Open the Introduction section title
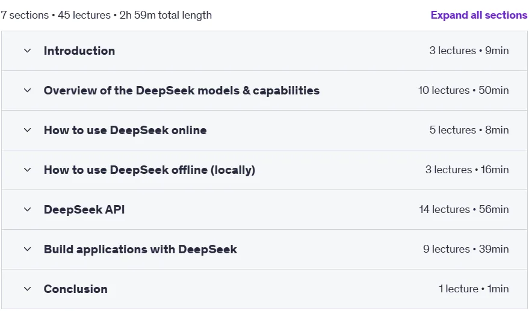529x311 pixels. [79, 51]
